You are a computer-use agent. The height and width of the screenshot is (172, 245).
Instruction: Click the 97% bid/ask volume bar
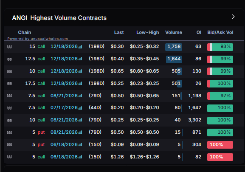click(x=220, y=96)
